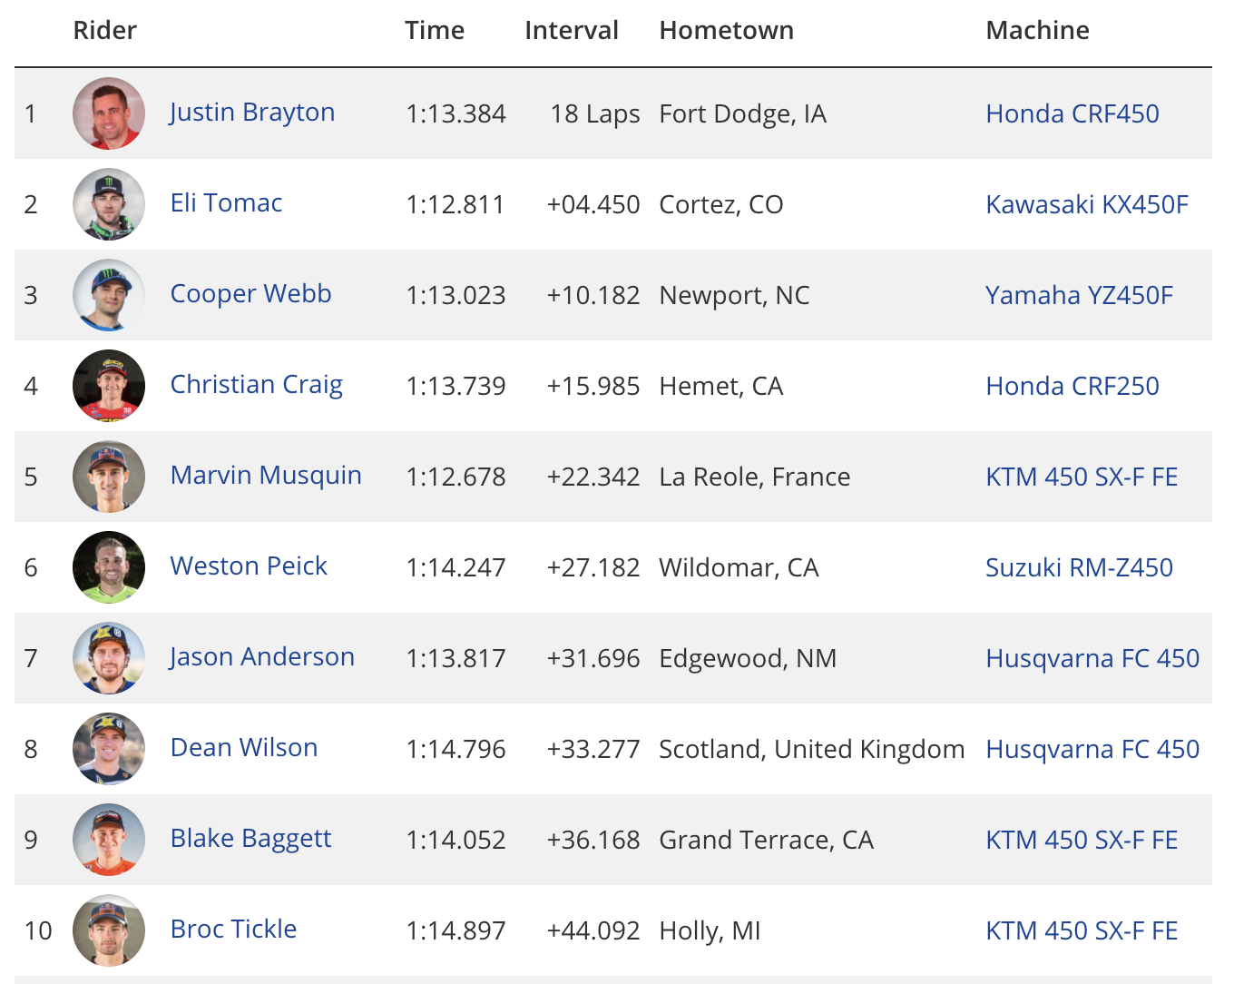Select the Honda CRF250 machine link
The height and width of the screenshot is (984, 1234).
(x=1072, y=386)
